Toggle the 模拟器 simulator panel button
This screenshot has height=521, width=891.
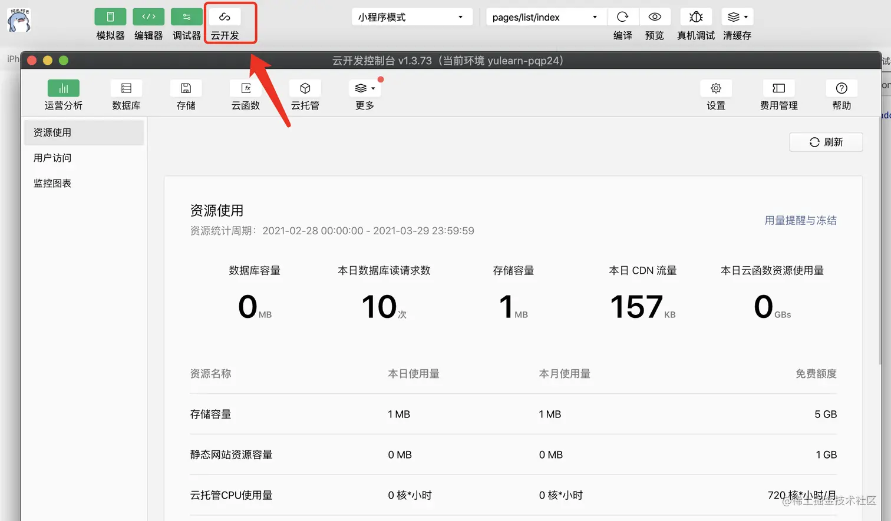tap(110, 17)
